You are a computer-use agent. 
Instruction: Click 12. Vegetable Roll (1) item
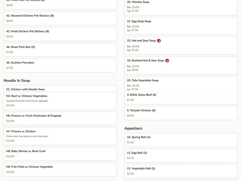click(181, 171)
